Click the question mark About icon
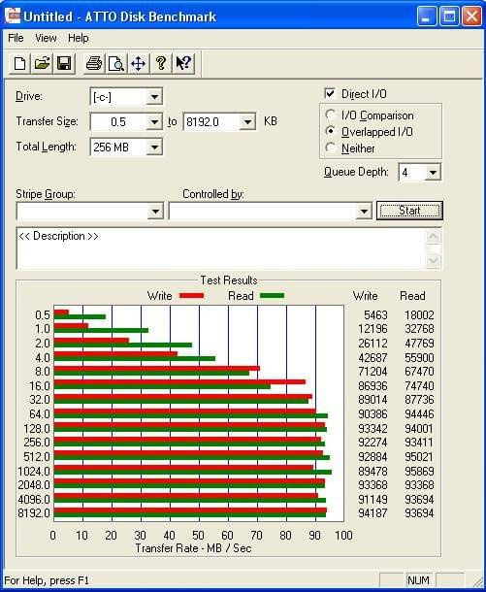Image resolution: width=486 pixels, height=592 pixels. click(x=161, y=63)
